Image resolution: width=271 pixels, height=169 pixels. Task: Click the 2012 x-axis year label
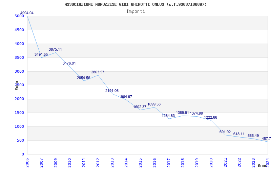click(x=98, y=163)
